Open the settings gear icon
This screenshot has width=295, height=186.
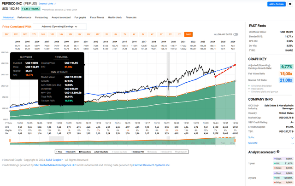click(290, 4)
